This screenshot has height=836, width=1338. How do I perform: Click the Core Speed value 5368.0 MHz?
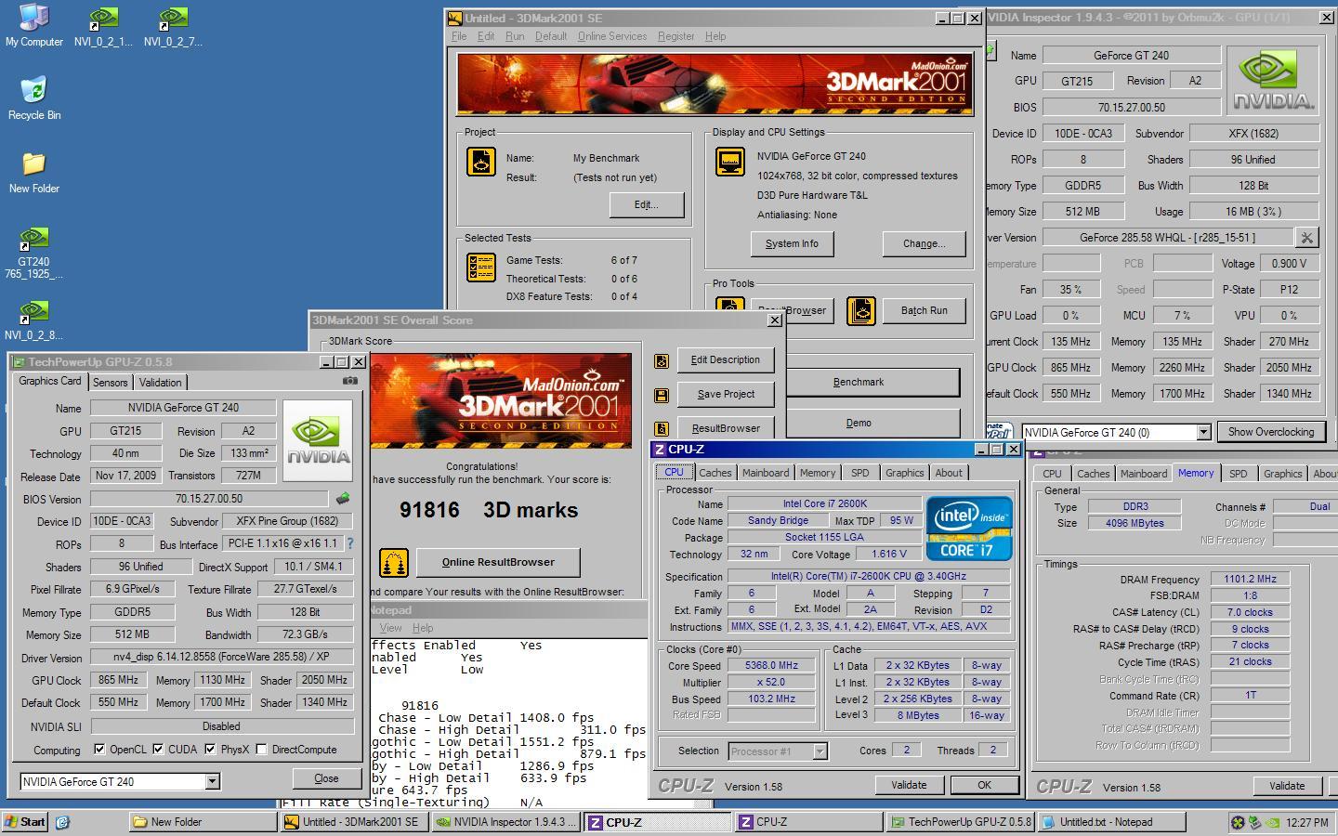pyautogui.click(x=771, y=665)
